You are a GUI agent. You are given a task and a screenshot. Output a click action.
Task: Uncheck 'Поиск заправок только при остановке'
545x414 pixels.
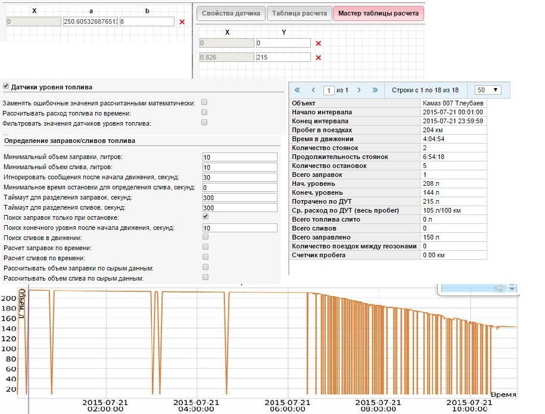click(204, 217)
